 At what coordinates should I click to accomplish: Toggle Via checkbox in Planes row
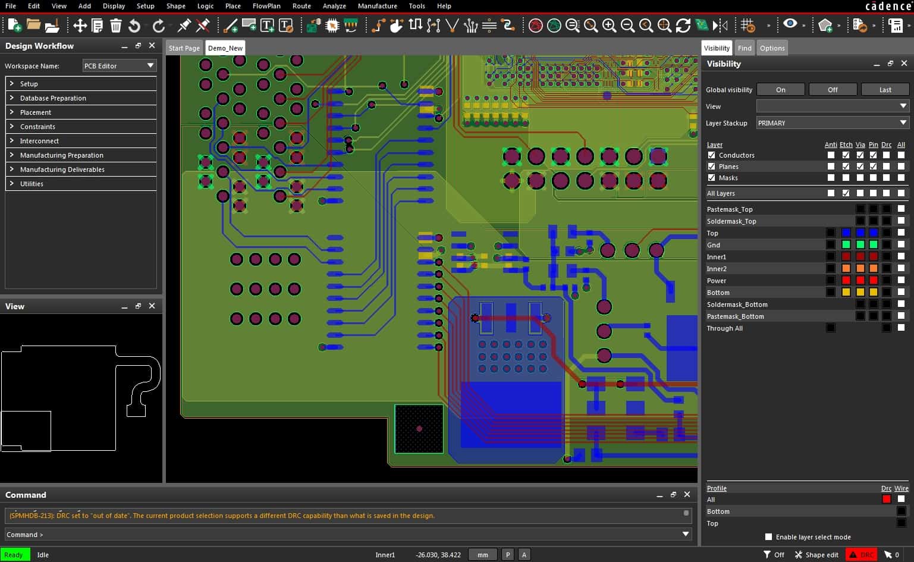click(x=860, y=167)
